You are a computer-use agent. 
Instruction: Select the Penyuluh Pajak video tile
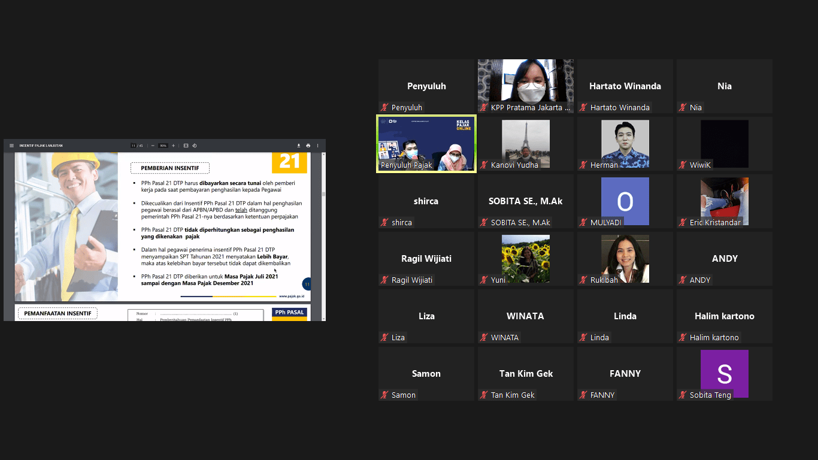[x=426, y=144]
